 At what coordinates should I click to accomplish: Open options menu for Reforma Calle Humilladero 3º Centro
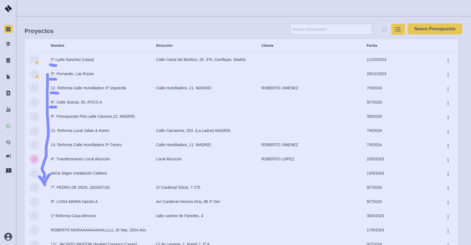click(x=448, y=146)
